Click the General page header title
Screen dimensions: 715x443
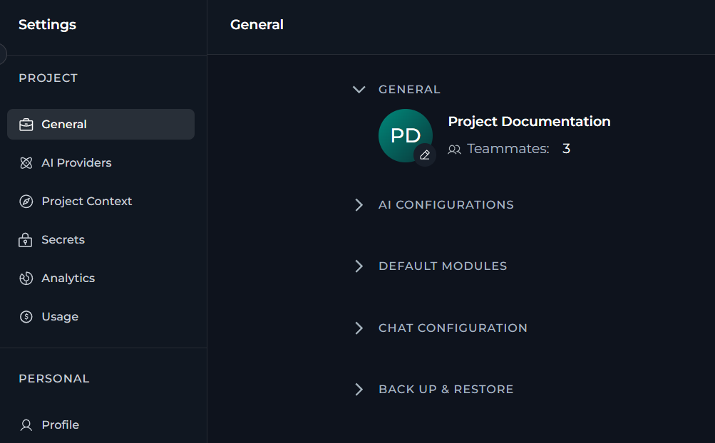pyautogui.click(x=257, y=25)
